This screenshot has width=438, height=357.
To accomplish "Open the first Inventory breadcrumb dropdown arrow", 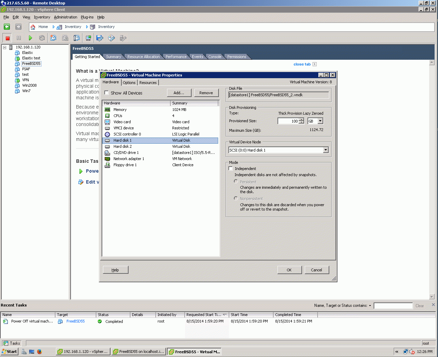I will pos(54,27).
